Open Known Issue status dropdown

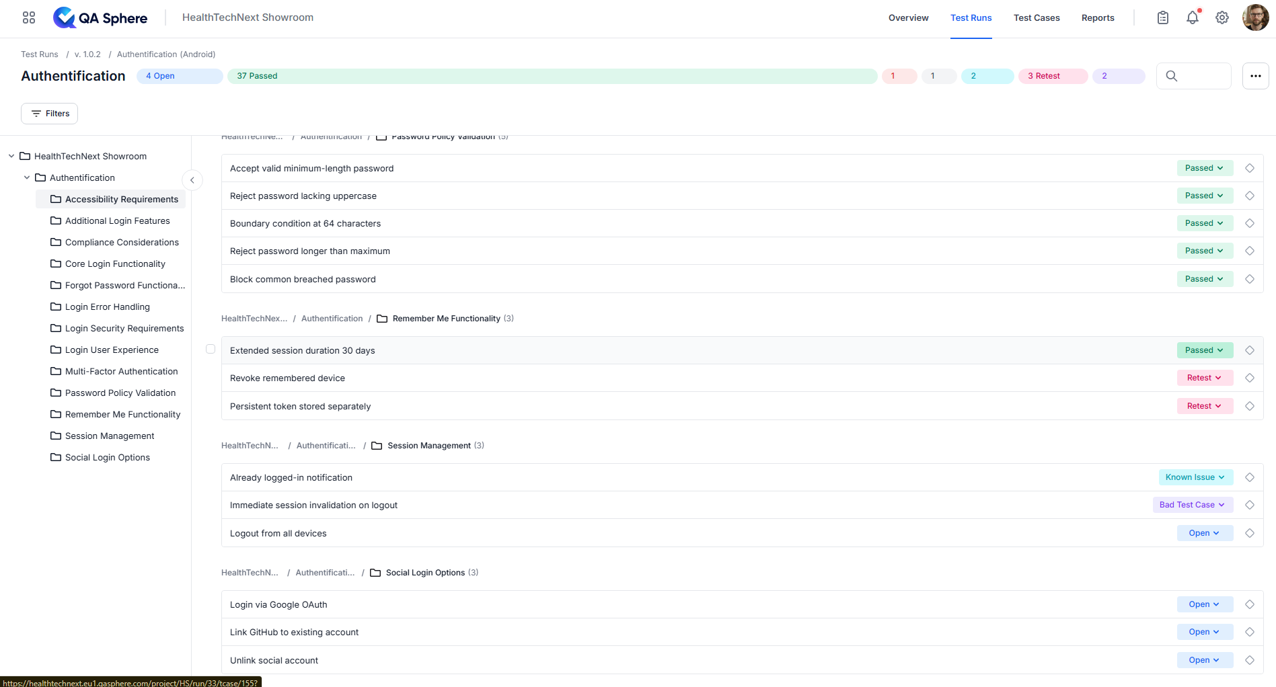pyautogui.click(x=1196, y=477)
